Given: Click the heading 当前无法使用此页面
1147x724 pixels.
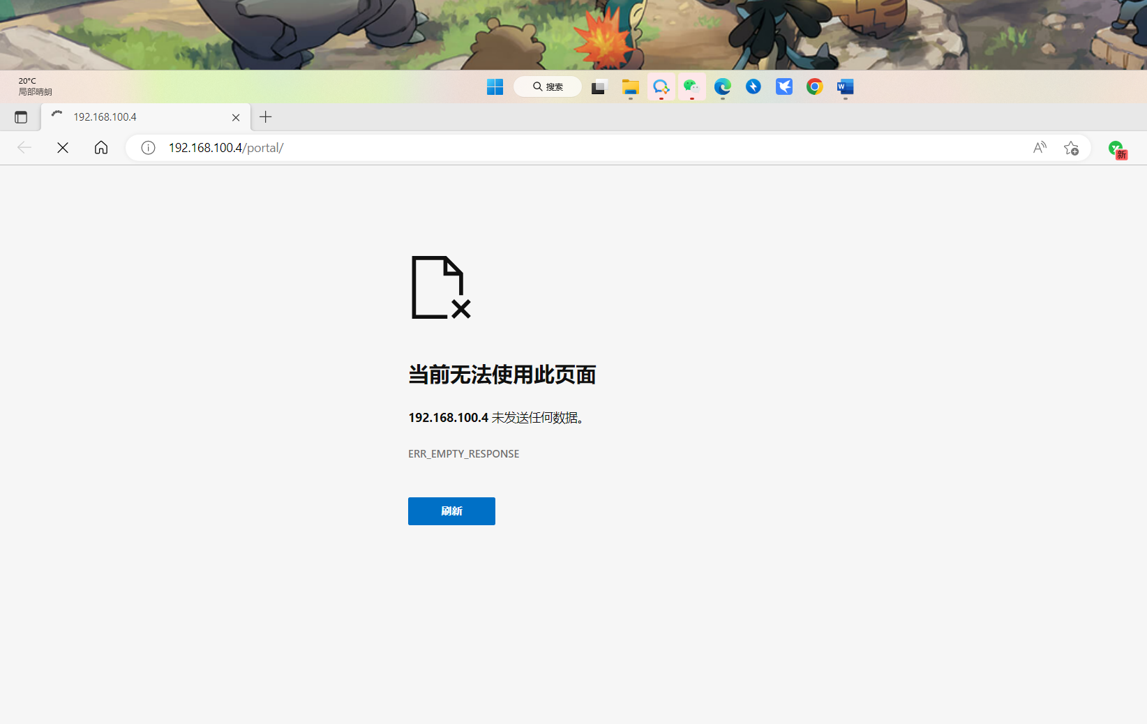Looking at the screenshot, I should tap(502, 375).
